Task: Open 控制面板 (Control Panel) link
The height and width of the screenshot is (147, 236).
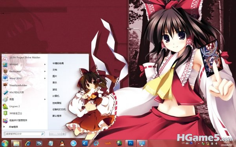Action: point(57,103)
